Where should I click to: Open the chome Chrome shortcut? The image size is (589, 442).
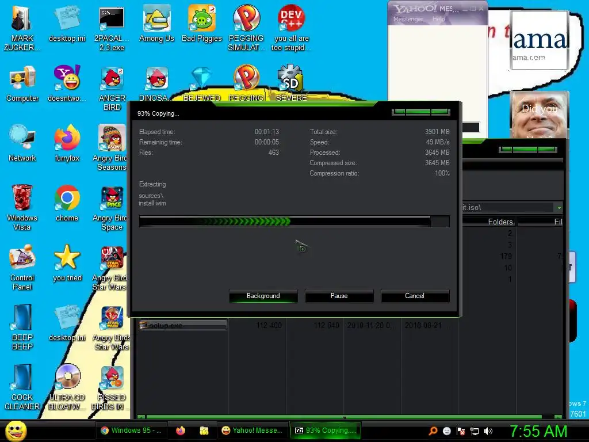(x=67, y=203)
